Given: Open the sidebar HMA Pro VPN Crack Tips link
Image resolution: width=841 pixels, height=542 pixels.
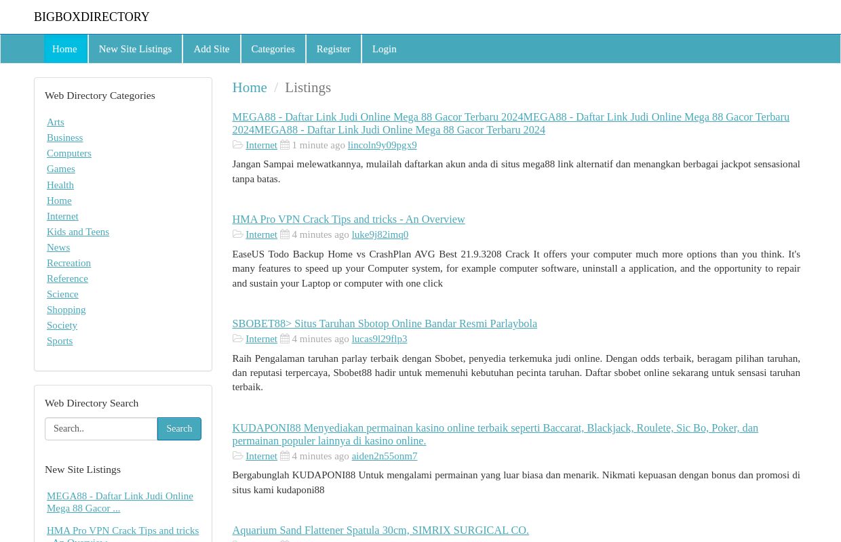Looking at the screenshot, I should click(x=123, y=535).
